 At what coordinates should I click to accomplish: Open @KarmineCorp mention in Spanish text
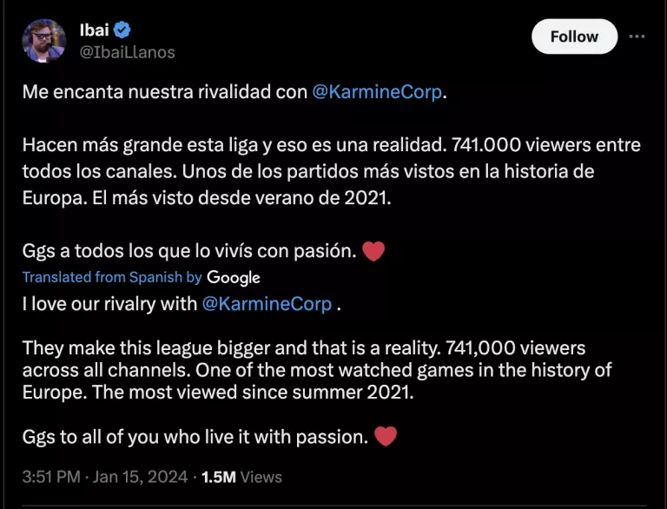point(377,92)
